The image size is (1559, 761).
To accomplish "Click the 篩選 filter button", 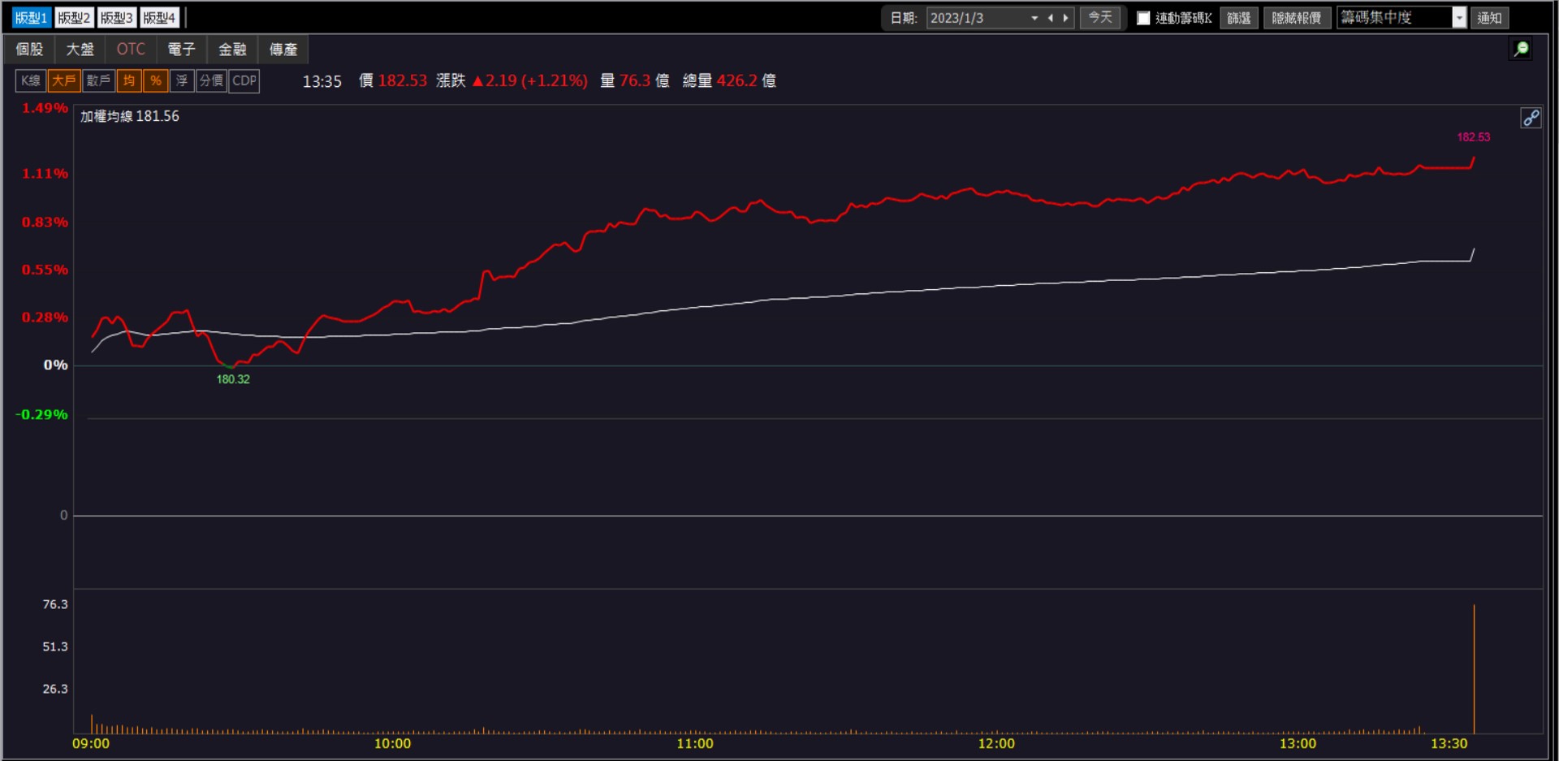I will click(x=1239, y=18).
